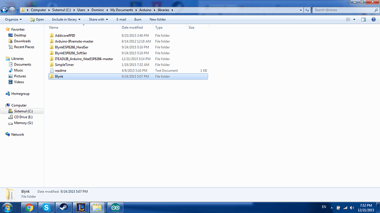
Task: Open the Documents library
Action: point(23,64)
